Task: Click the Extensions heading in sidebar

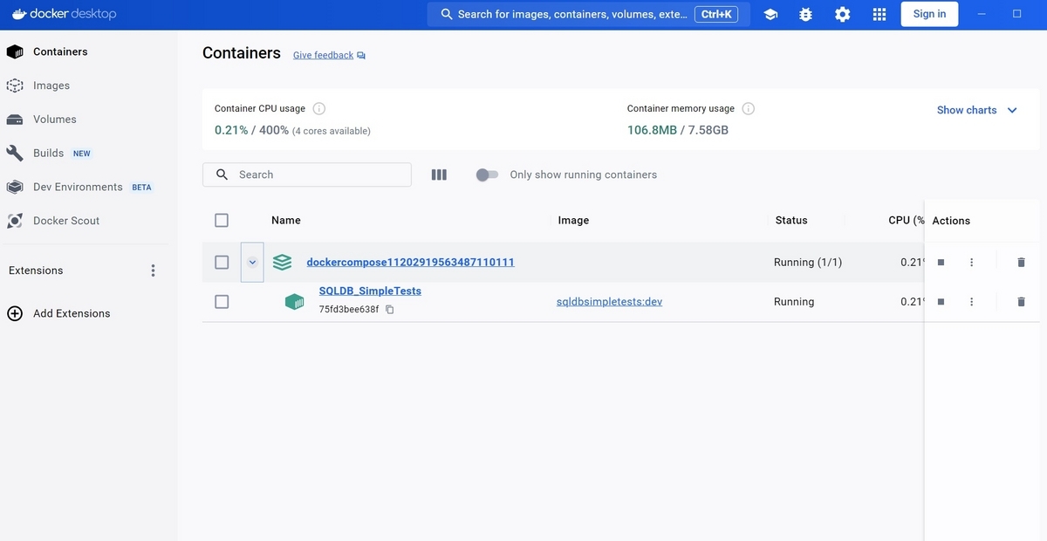Action: point(36,270)
